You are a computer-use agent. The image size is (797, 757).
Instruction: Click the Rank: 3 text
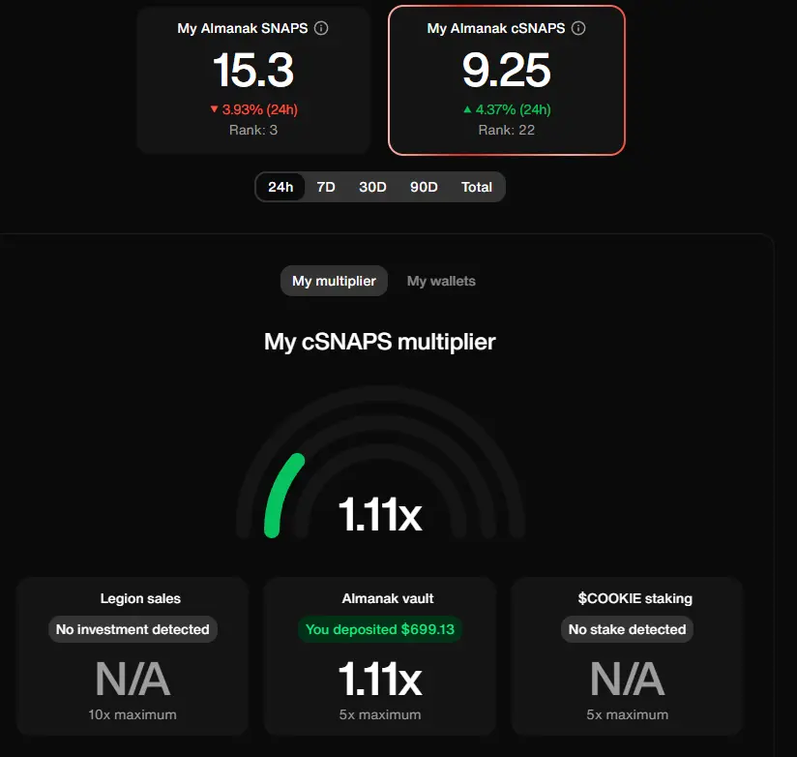tap(253, 131)
